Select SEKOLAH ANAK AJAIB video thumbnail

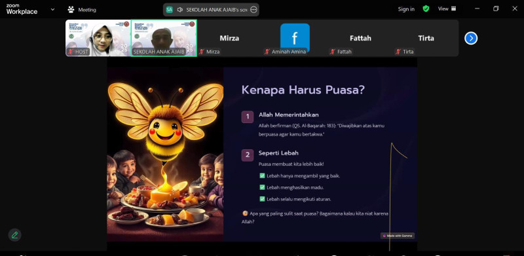point(164,38)
